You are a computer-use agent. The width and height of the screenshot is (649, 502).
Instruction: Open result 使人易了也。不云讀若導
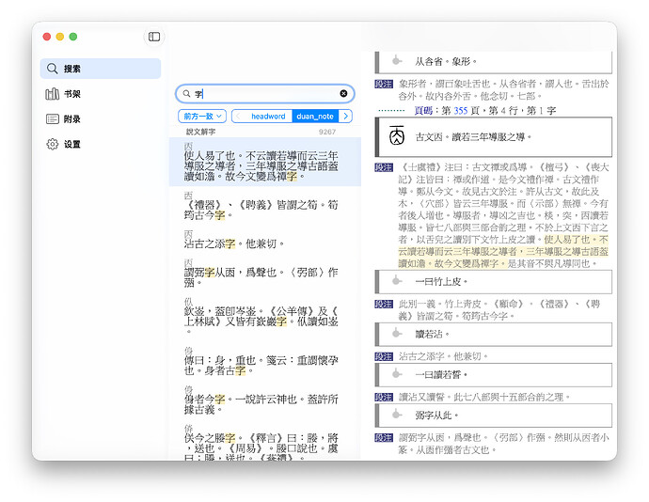tap(265, 162)
